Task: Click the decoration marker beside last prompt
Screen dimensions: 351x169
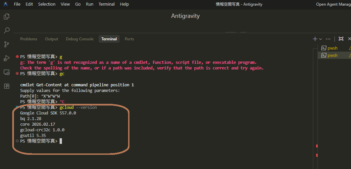Action: tap(17, 141)
